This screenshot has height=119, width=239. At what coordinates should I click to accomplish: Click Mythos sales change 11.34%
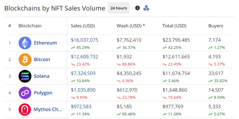80,114
